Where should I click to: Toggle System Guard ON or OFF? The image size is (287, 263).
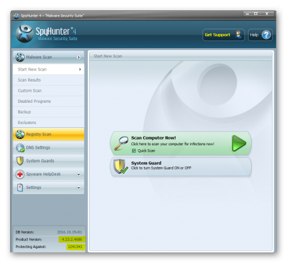pyautogui.click(x=181, y=167)
